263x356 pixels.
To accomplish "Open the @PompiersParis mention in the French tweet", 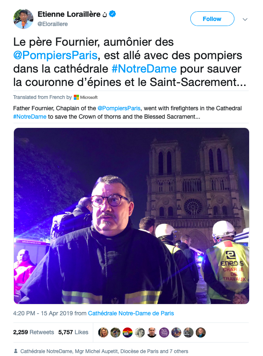I will pyautogui.click(x=55, y=55).
